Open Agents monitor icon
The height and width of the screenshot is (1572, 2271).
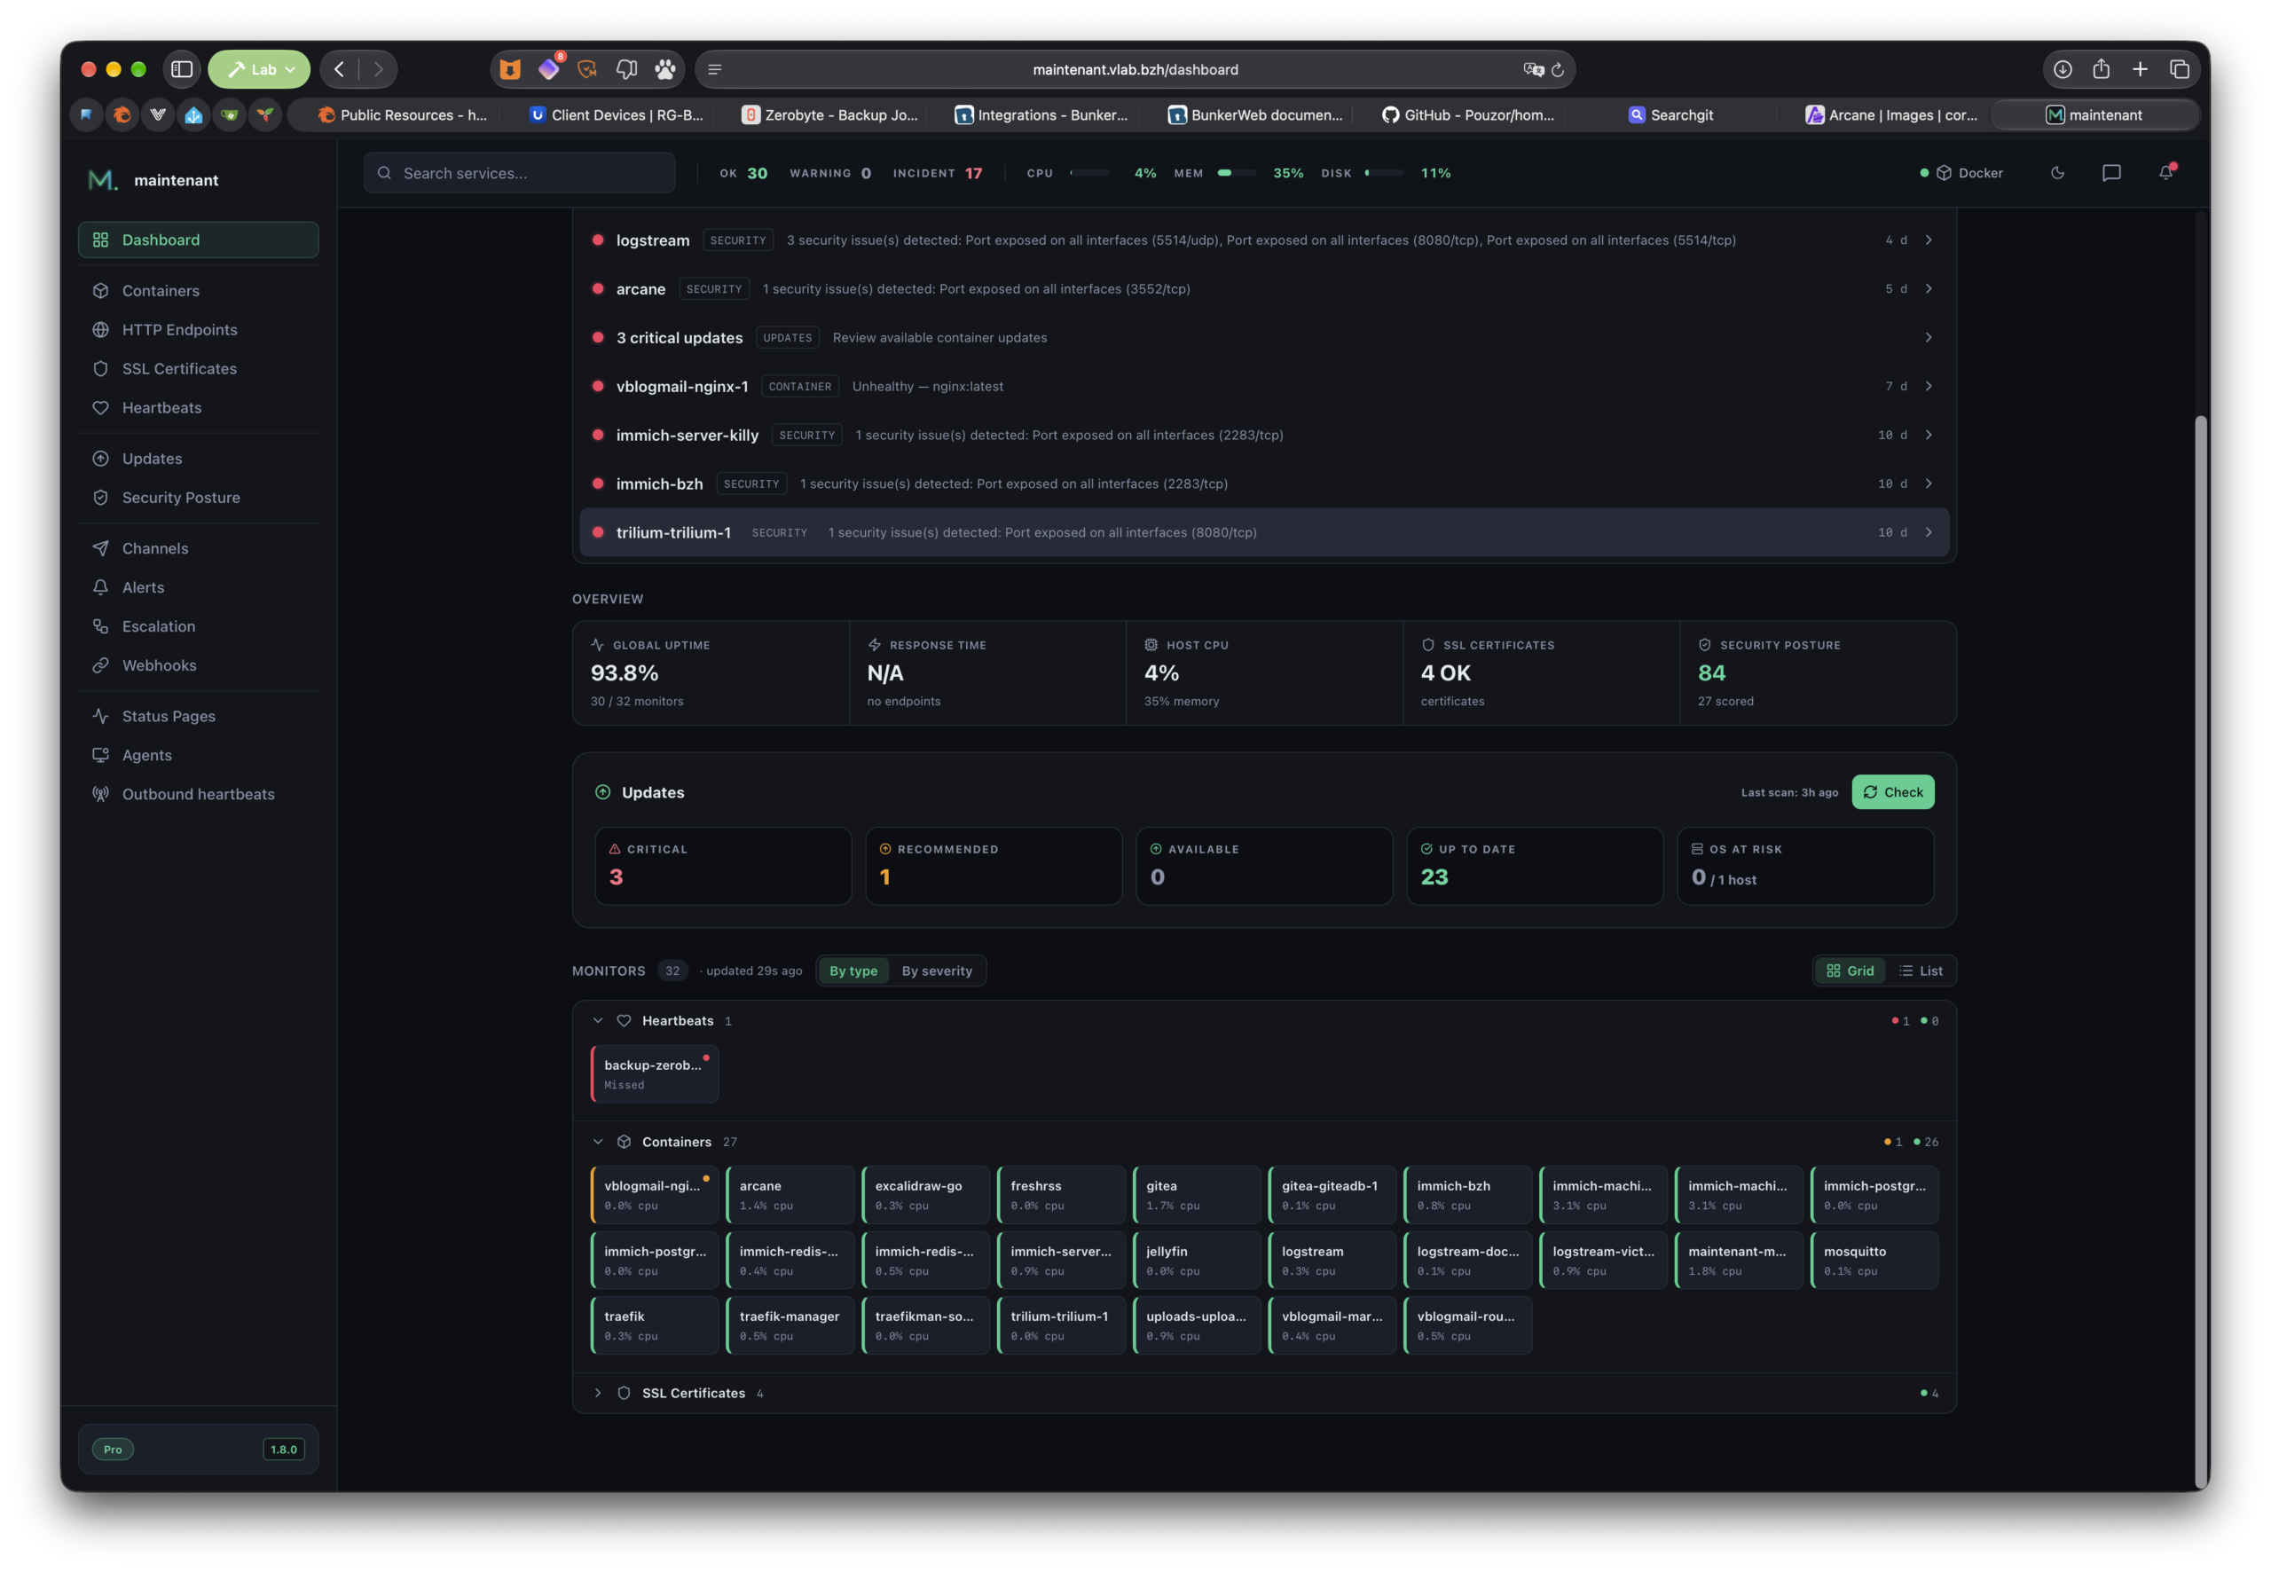pyautogui.click(x=100, y=756)
